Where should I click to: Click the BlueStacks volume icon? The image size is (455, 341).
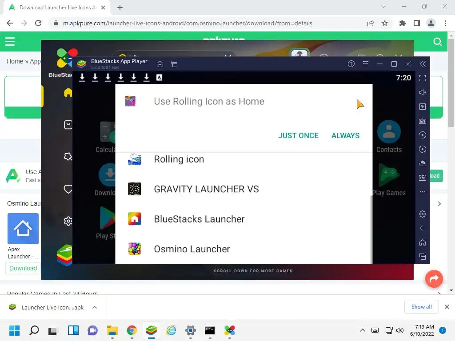423,92
